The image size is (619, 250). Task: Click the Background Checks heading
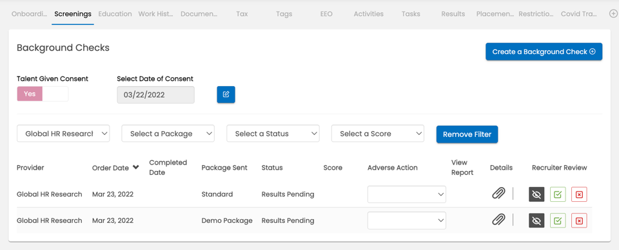tap(63, 48)
